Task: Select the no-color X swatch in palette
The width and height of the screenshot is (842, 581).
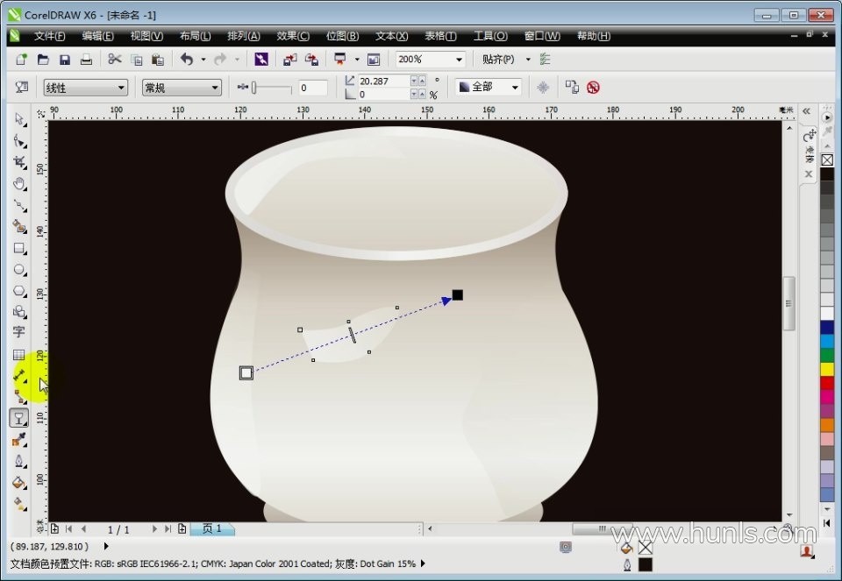Action: (827, 160)
